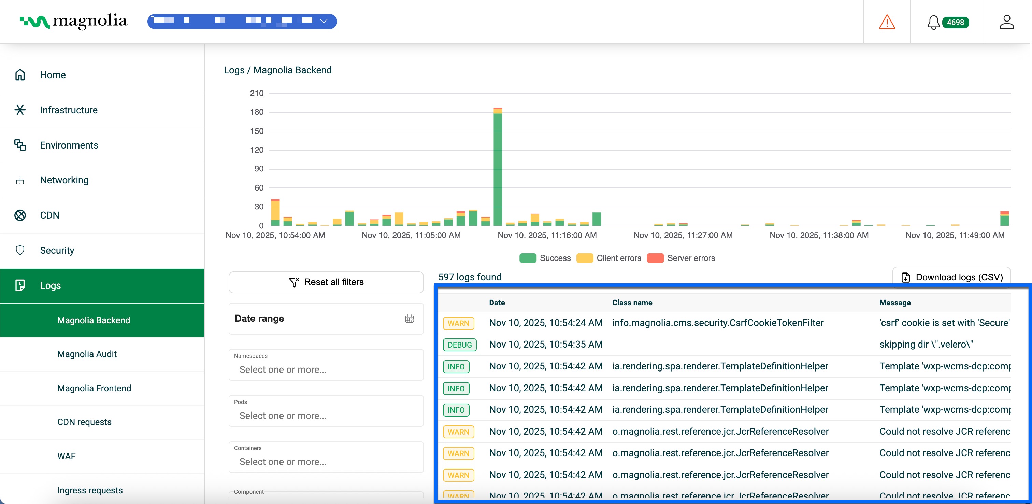Open the Home navigation icon
The height and width of the screenshot is (504, 1032).
(20, 74)
